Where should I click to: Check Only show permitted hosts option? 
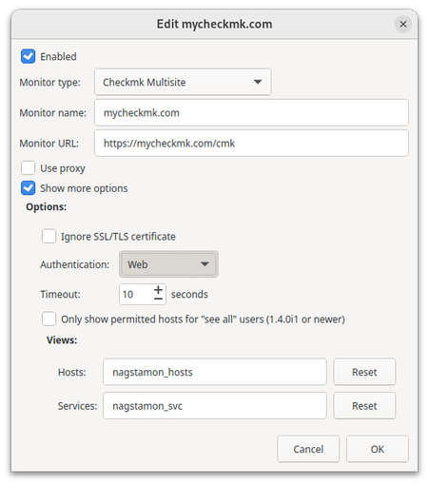tap(49, 319)
